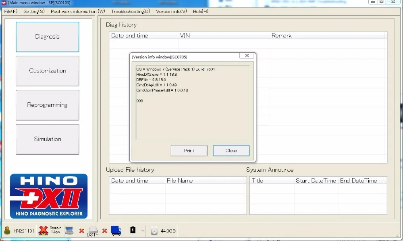Click the Reprogramming button
Viewport: 403px width, 241px height.
pos(48,105)
